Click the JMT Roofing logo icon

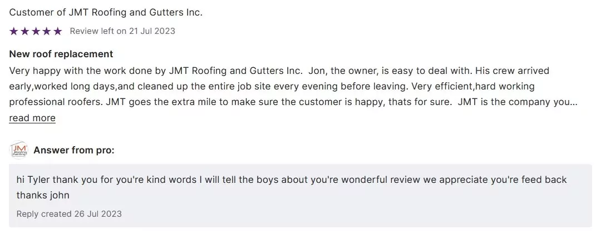click(19, 150)
